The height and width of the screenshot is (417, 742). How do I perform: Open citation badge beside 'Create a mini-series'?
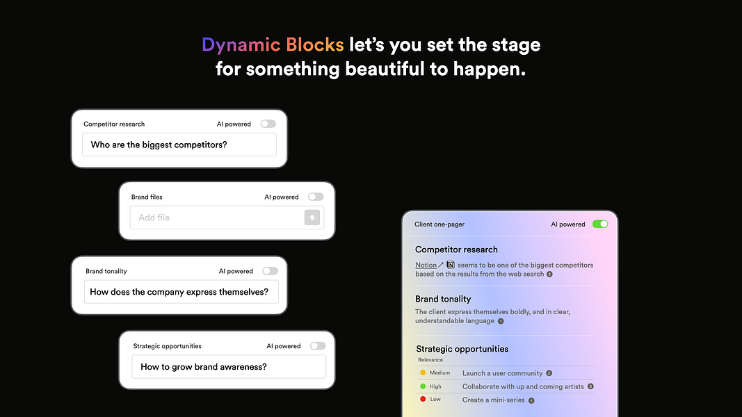531,400
